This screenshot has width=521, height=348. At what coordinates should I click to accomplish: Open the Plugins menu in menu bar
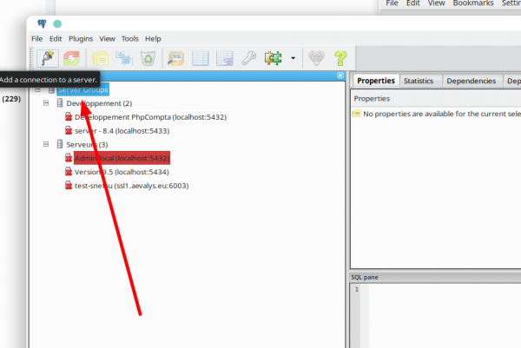coord(81,39)
